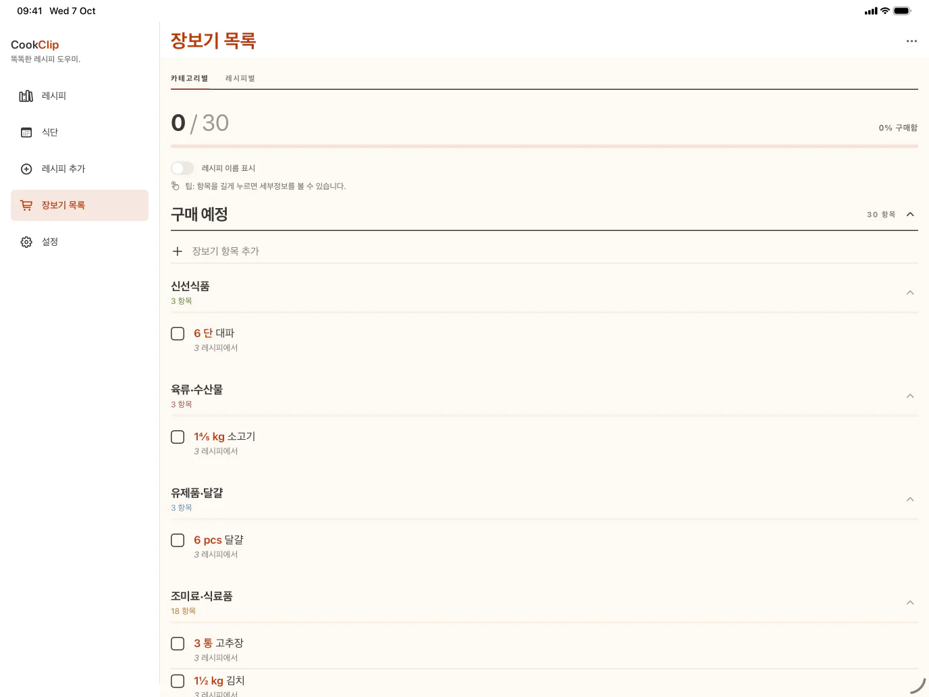Open the 소고기 item details
The image size is (929, 697).
pyautogui.click(x=544, y=443)
